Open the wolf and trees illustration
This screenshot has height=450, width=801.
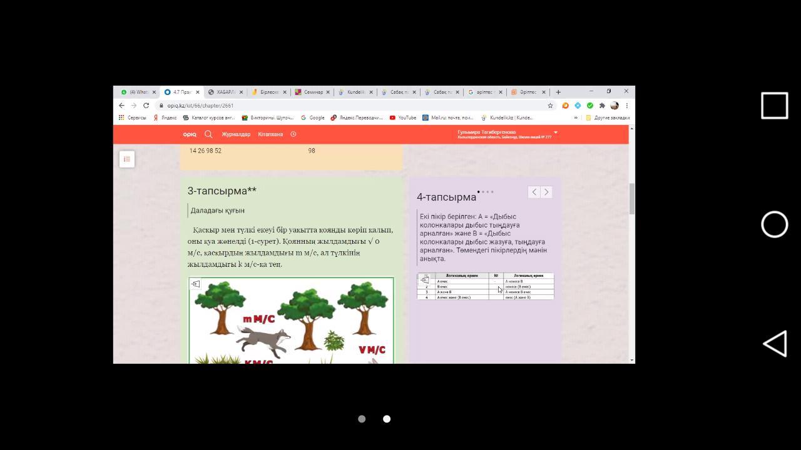point(291,321)
